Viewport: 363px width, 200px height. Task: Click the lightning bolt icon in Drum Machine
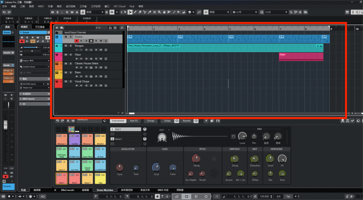tap(206, 121)
